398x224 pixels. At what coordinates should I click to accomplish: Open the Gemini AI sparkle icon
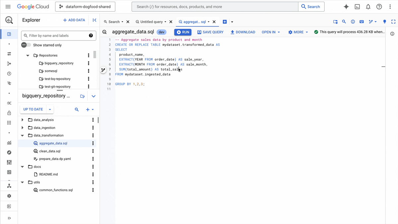346,7
